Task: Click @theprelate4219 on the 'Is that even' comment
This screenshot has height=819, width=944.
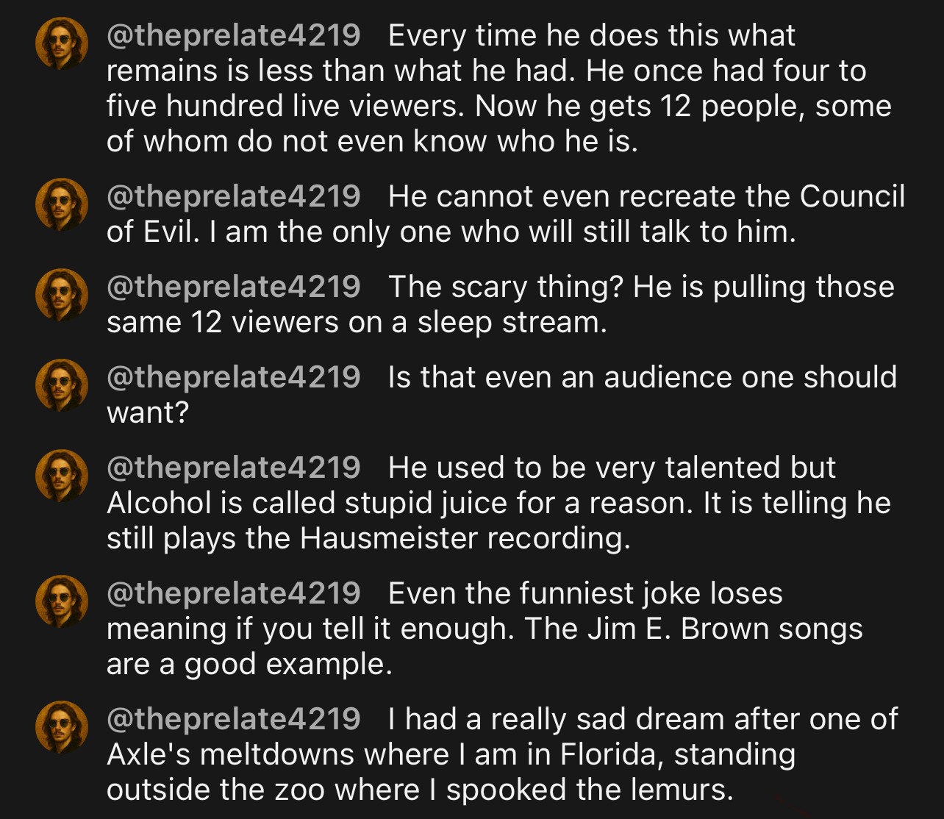Action: click(234, 377)
